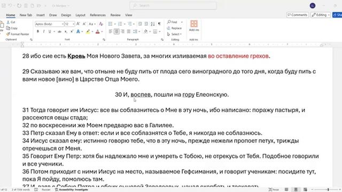The width and height of the screenshot is (342, 192).
Task: Show or hide paragraph marks
Action: pyautogui.click(x=159, y=23)
